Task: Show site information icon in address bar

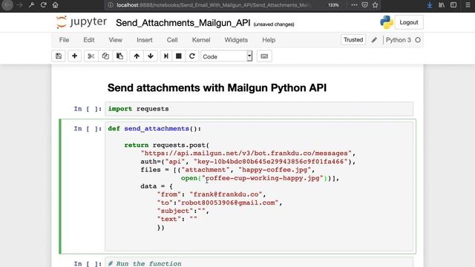Action: [111, 5]
